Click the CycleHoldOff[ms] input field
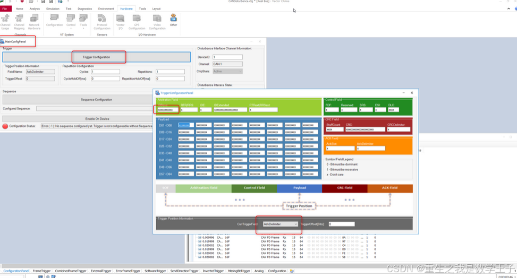 (106, 79)
